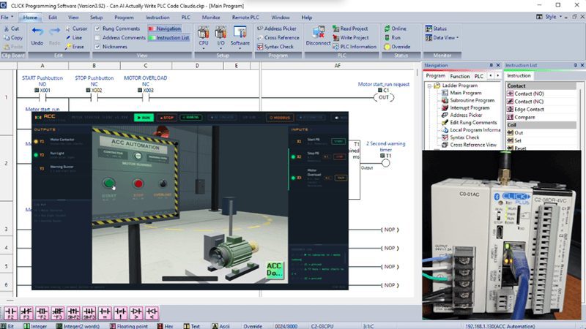
Task: Insert the greater-than compare contact
Action: [136, 313]
